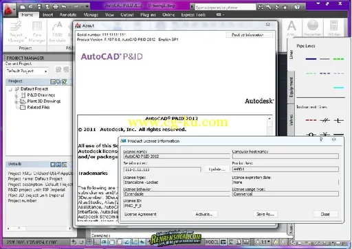Click the Update... button beside serial number
This screenshot has height=249, width=352.
217,169
